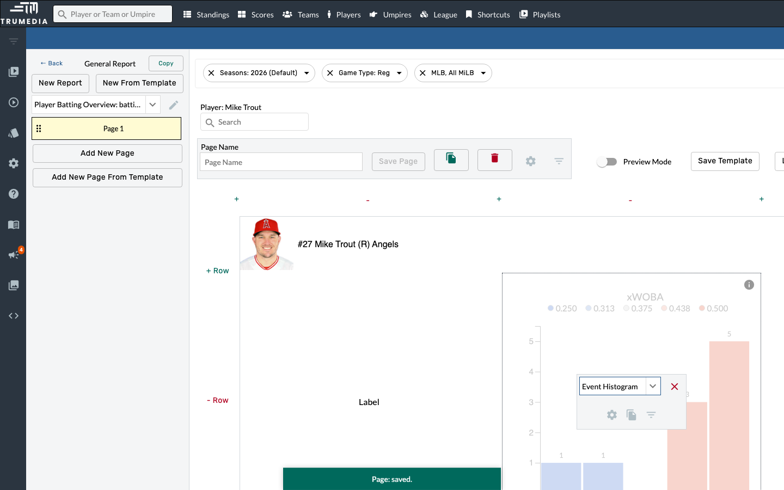The height and width of the screenshot is (490, 784).
Task: Open the League menu
Action: (x=439, y=15)
